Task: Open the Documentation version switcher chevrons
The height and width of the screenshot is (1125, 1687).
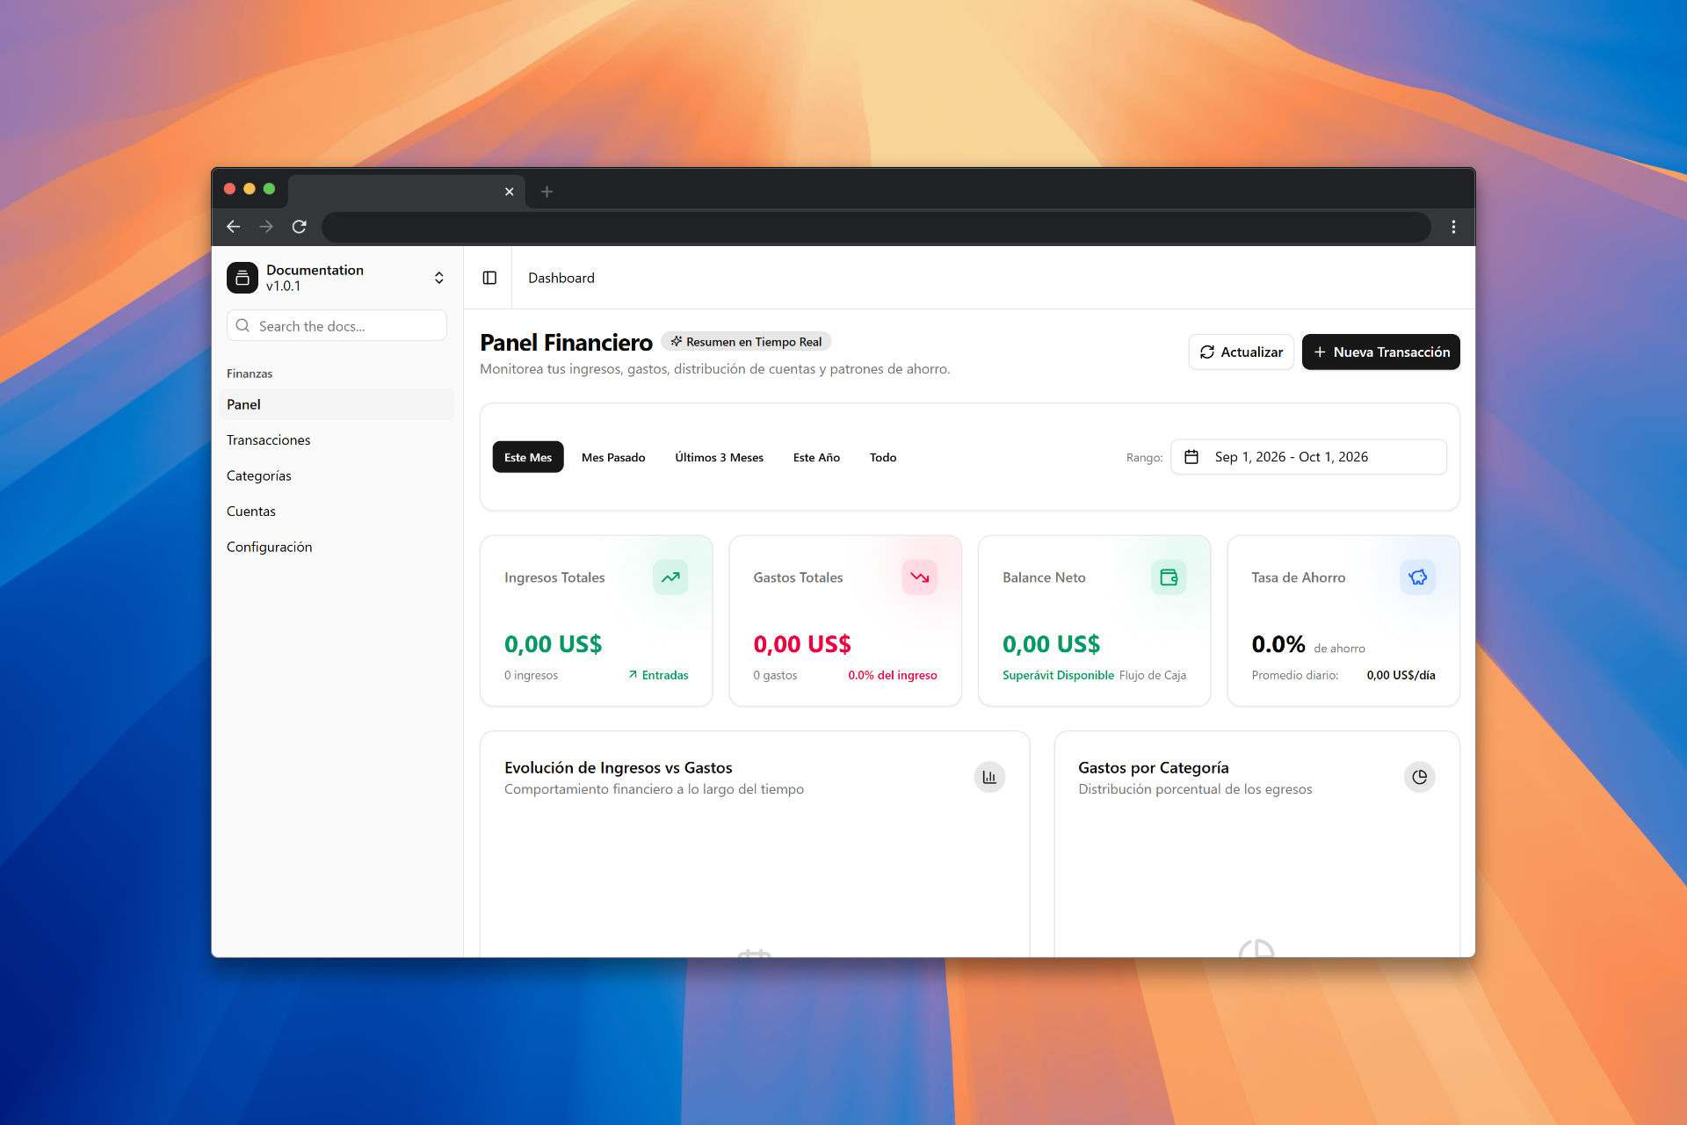Action: (x=438, y=278)
